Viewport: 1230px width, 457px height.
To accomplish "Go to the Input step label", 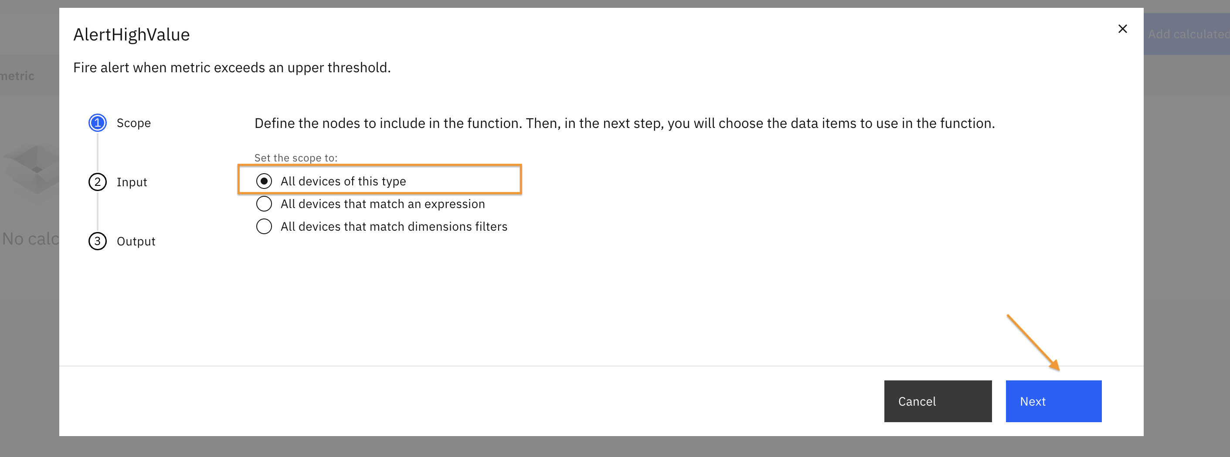I will pyautogui.click(x=132, y=182).
